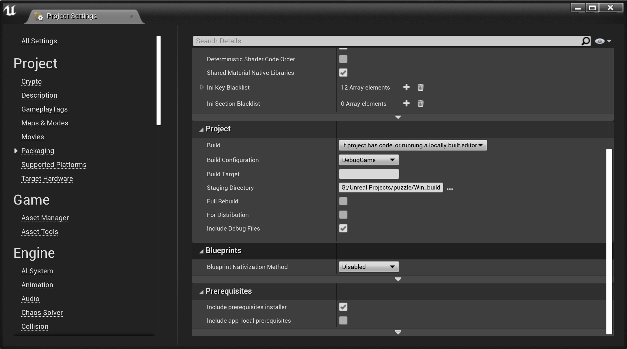Click the Project Settings tab icon
This screenshot has width=627, height=349.
coord(40,16)
